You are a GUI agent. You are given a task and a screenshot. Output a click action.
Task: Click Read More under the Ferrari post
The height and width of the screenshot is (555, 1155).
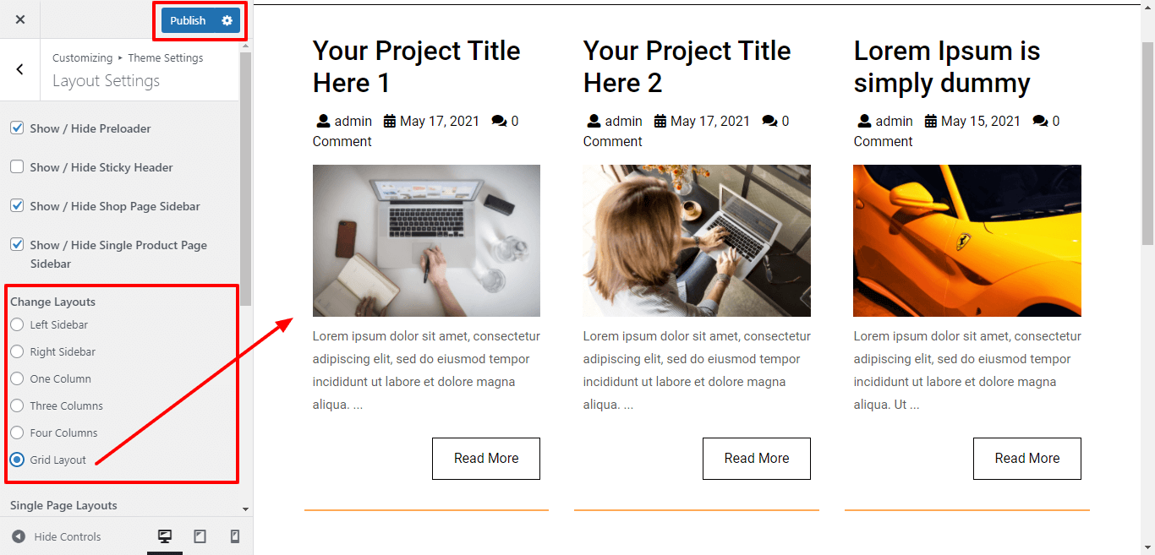point(1026,459)
